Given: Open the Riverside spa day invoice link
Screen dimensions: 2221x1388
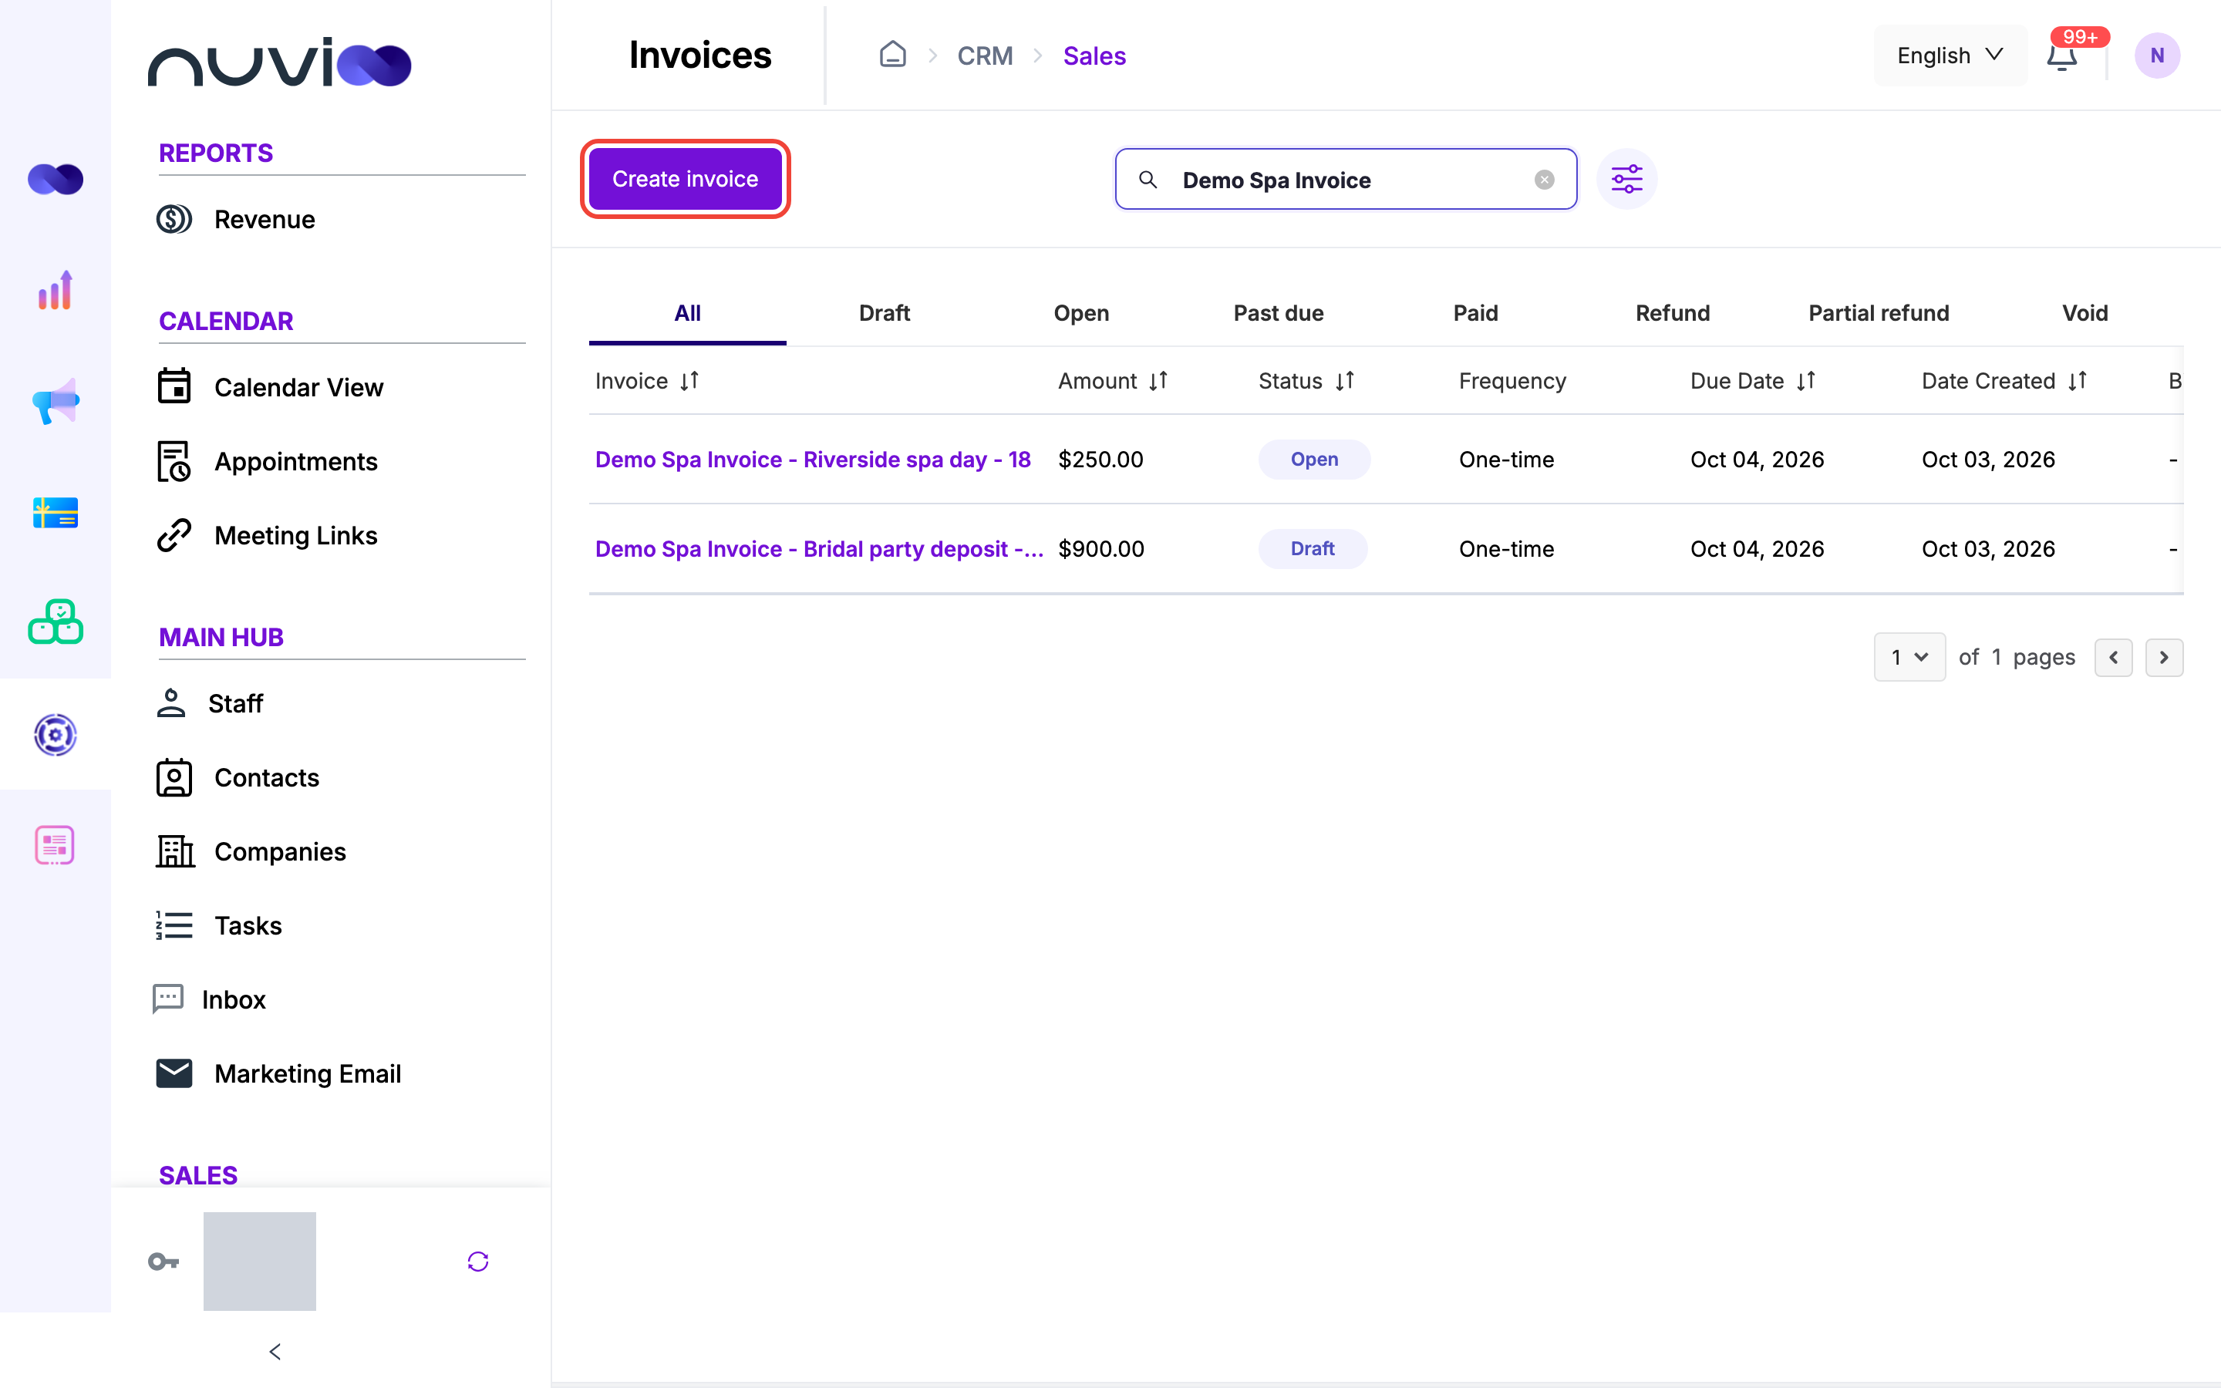Looking at the screenshot, I should 813,459.
